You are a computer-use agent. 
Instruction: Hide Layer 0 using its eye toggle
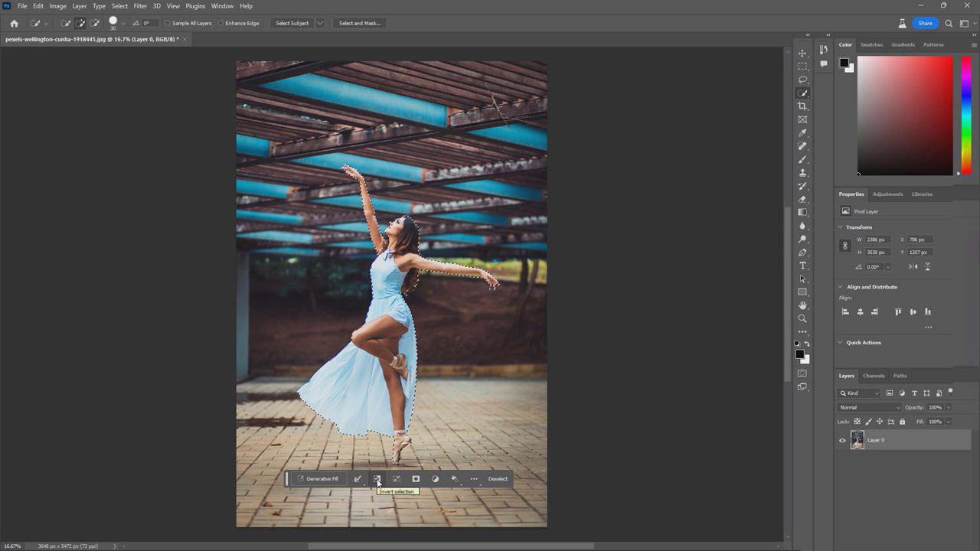coord(841,440)
